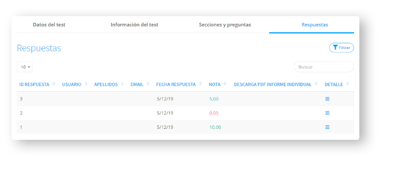Open the rows-per-page dropdown showing 10
Screen dimensions: 399x175
(x=25, y=67)
